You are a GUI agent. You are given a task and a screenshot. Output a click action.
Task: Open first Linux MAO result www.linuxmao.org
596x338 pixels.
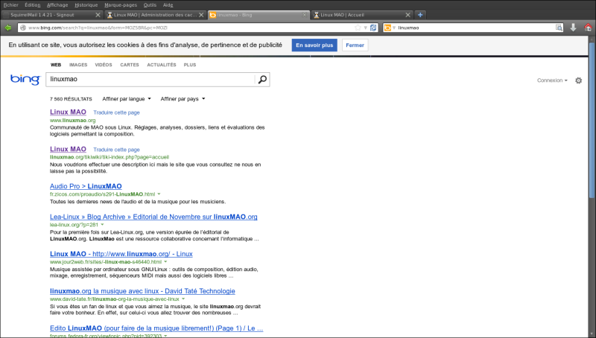point(68,112)
